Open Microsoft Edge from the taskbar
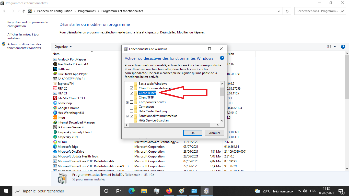The image size is (349, 196). (x=131, y=191)
